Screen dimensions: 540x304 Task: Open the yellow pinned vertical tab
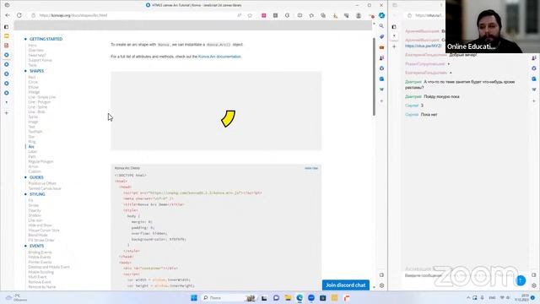7,35
